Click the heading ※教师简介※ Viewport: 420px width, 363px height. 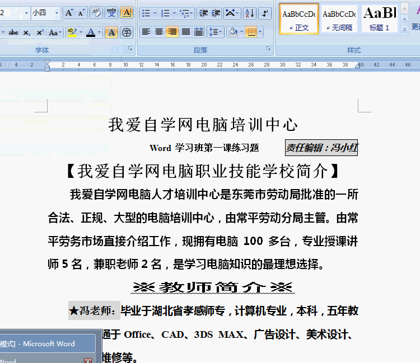pyautogui.click(x=213, y=287)
